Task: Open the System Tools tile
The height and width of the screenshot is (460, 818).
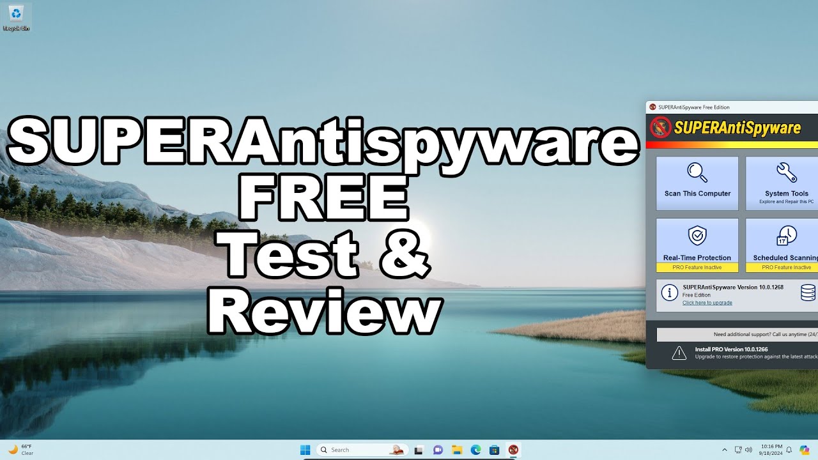Action: (x=782, y=183)
